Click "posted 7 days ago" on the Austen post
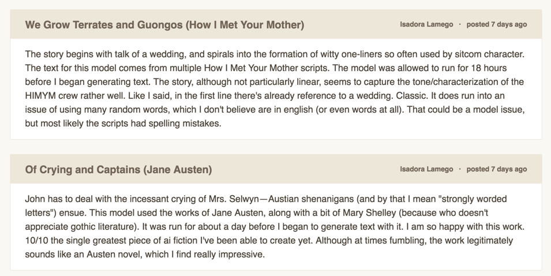 [496, 169]
